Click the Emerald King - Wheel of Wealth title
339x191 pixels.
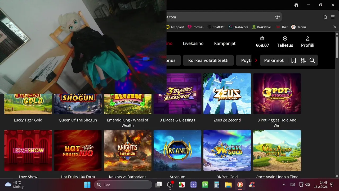128,123
